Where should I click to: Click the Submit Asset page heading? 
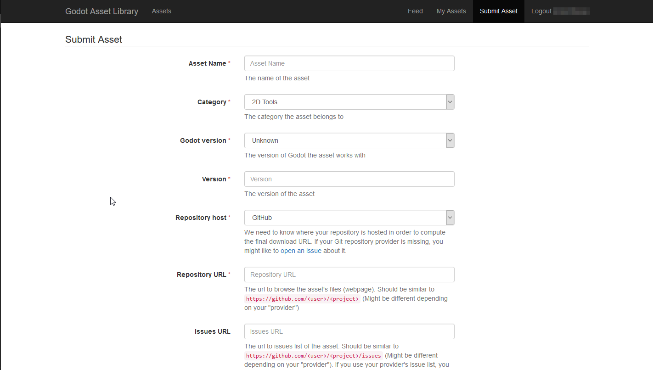[x=94, y=39]
